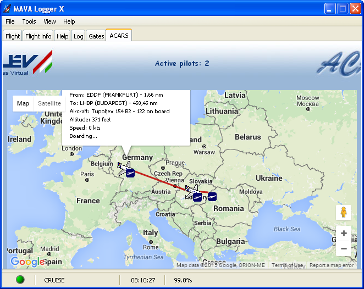Click the 08:10:27 time display
The image size is (364, 289).
click(143, 280)
